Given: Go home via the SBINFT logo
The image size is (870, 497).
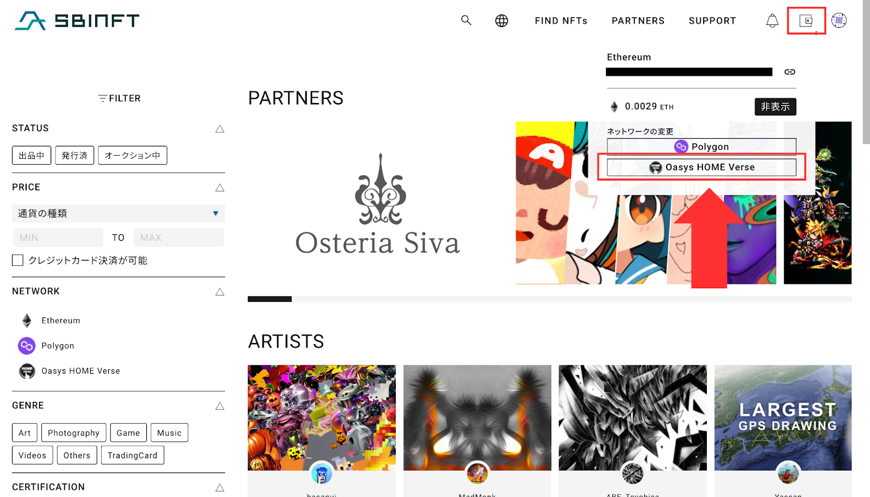Looking at the screenshot, I should click(77, 21).
